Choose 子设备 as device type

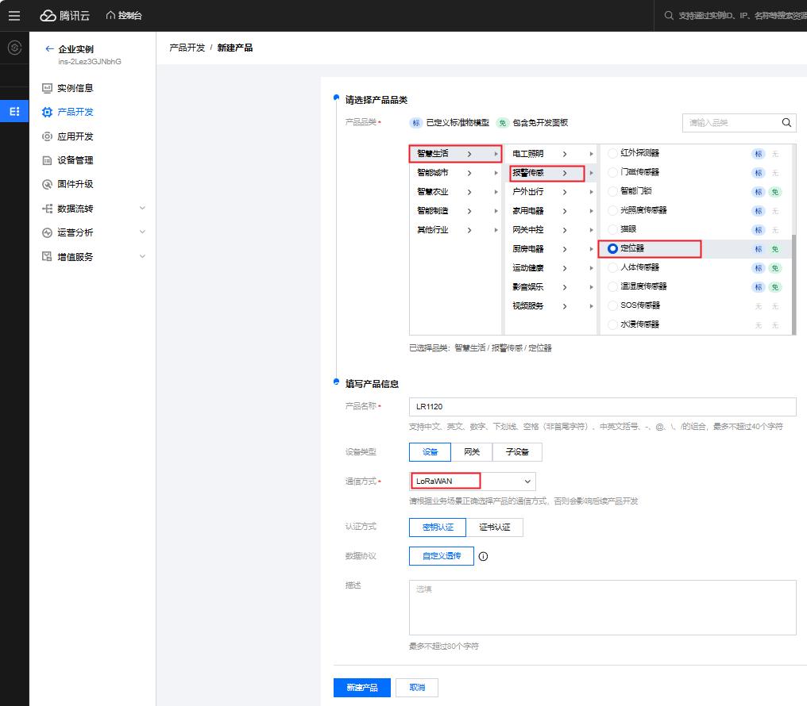[517, 452]
